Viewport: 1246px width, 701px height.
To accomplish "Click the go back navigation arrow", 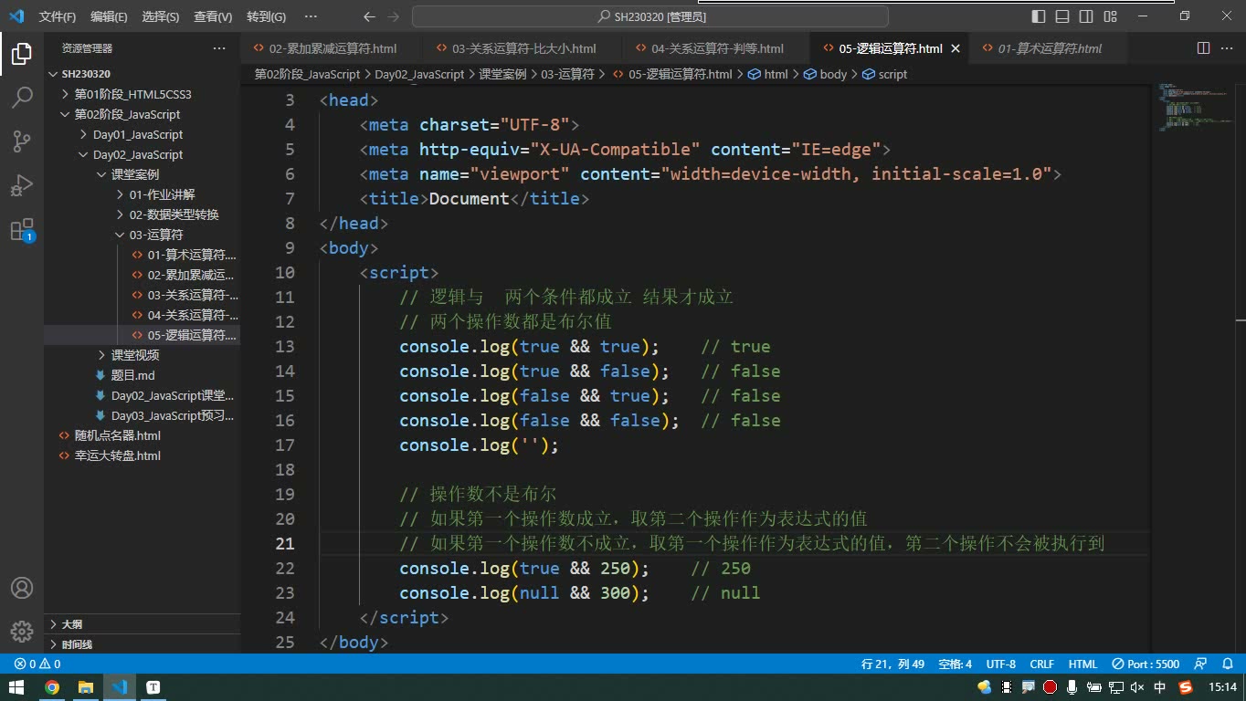I will (x=369, y=16).
